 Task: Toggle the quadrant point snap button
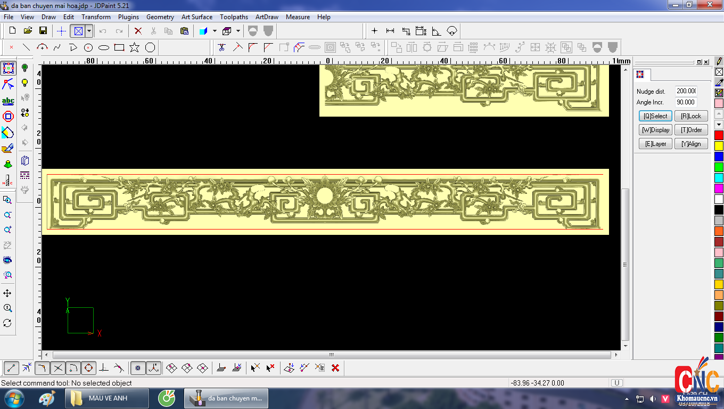pyautogui.click(x=88, y=367)
